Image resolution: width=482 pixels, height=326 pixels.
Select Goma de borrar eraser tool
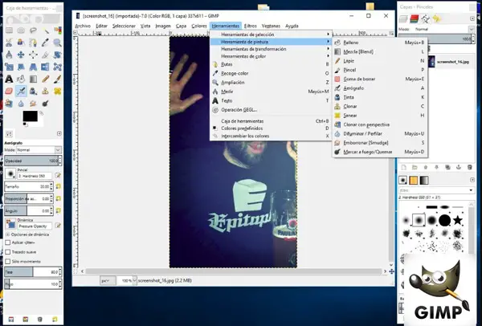tap(361, 79)
